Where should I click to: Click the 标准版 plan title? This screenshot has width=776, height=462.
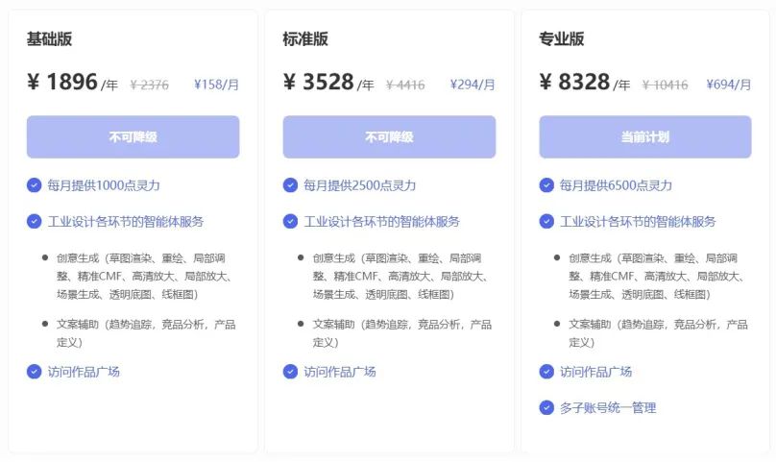305,39
